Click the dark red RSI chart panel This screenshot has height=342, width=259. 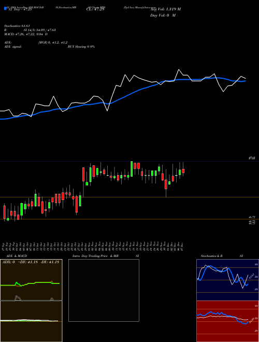(x=227, y=321)
